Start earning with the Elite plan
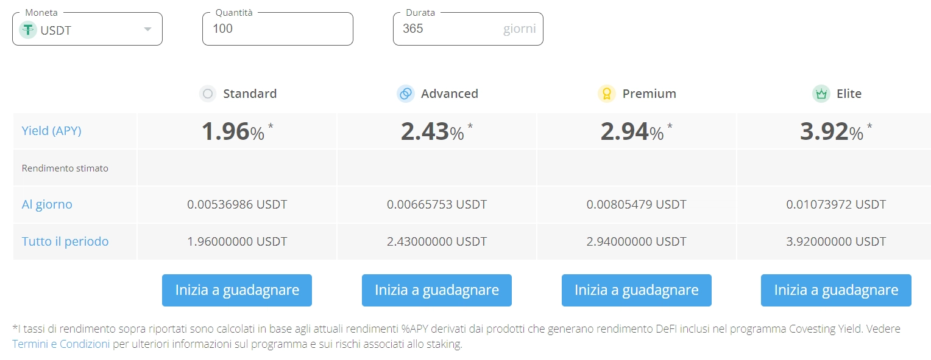Image resolution: width=931 pixels, height=360 pixels. (836, 290)
